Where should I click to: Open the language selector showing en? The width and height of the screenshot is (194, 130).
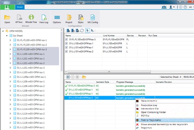(191, 7)
